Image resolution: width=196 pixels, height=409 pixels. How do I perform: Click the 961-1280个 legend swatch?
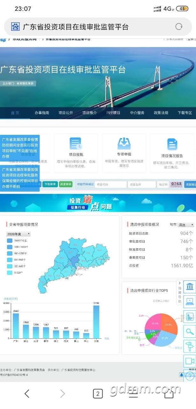point(10,253)
